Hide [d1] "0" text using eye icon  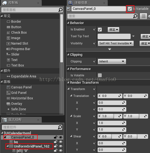pos(61,151)
